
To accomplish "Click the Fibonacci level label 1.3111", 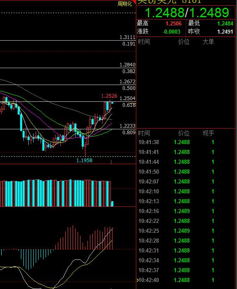I will point(127,37).
